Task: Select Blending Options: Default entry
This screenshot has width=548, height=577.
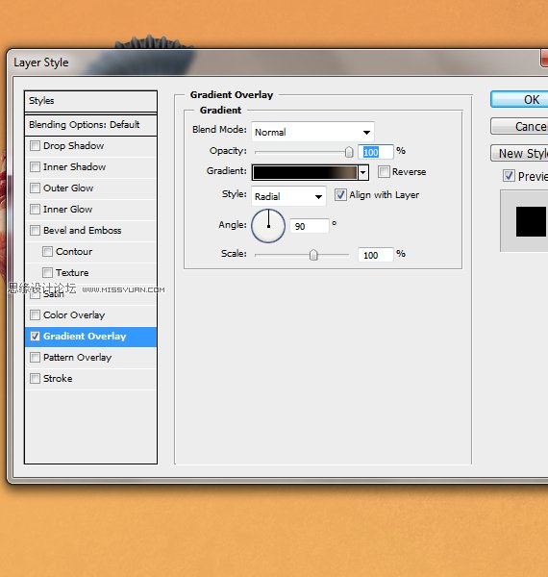Action: point(90,125)
